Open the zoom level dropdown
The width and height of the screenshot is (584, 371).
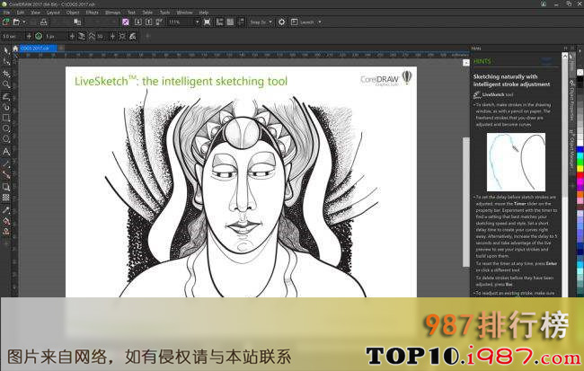point(198,22)
